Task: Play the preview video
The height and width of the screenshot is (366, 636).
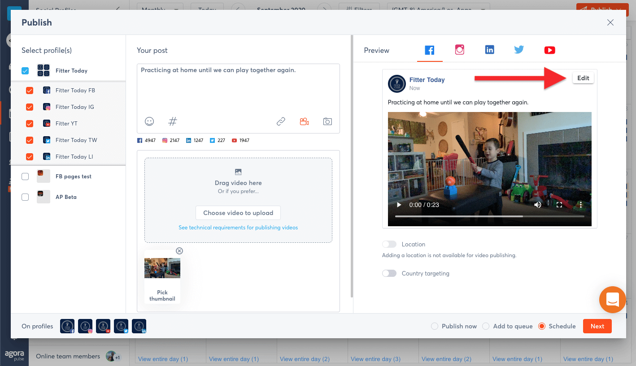Action: point(399,205)
